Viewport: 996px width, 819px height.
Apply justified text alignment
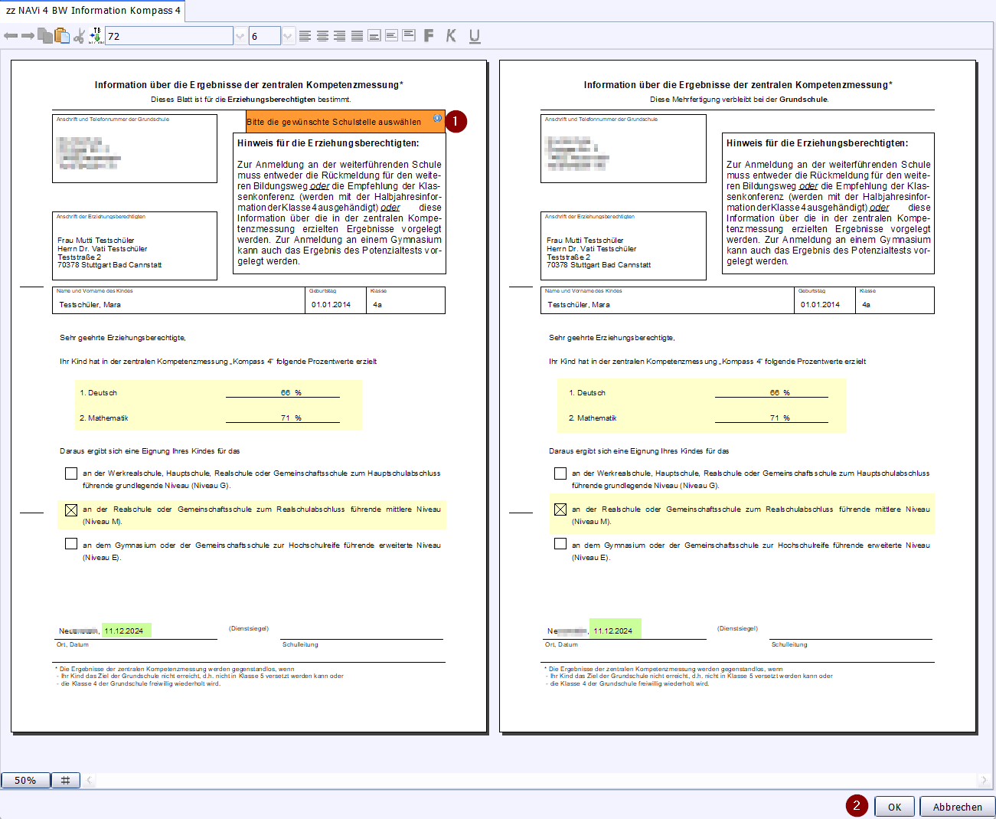click(x=357, y=36)
